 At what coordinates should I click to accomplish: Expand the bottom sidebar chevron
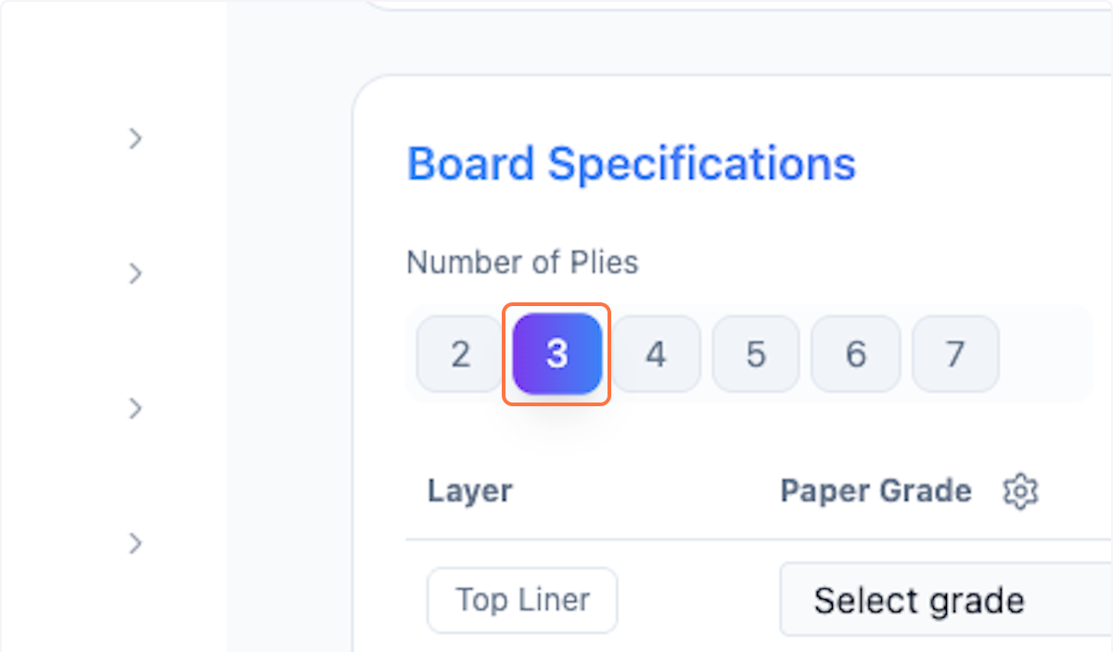click(135, 543)
